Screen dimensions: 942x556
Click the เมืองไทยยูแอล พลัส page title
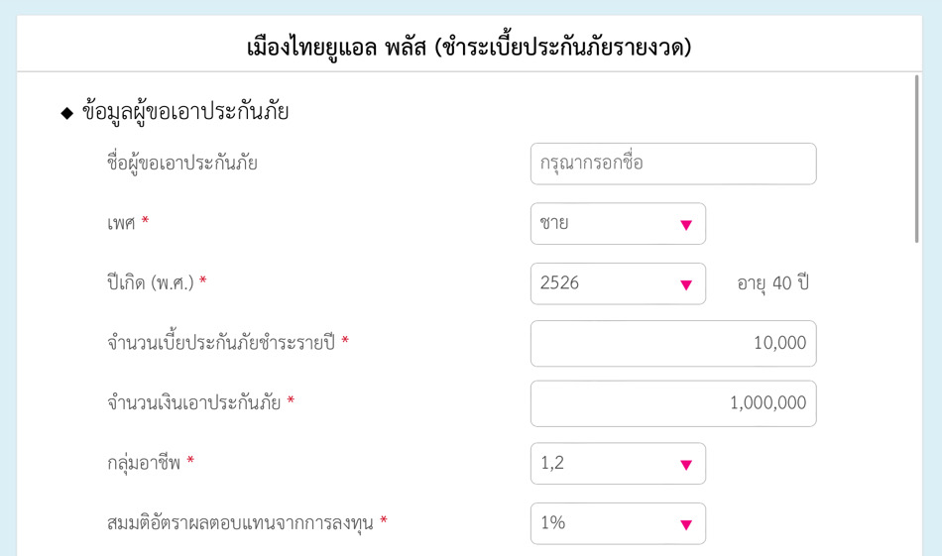[x=469, y=48]
